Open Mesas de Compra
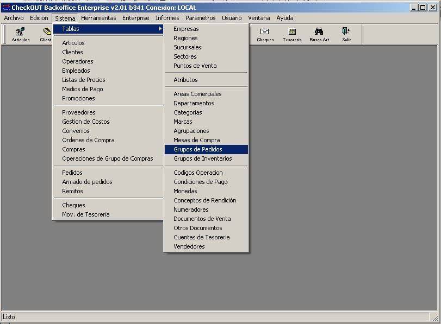 tap(206, 140)
